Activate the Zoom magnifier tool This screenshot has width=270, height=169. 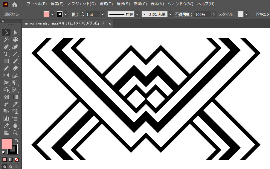pos(16,133)
